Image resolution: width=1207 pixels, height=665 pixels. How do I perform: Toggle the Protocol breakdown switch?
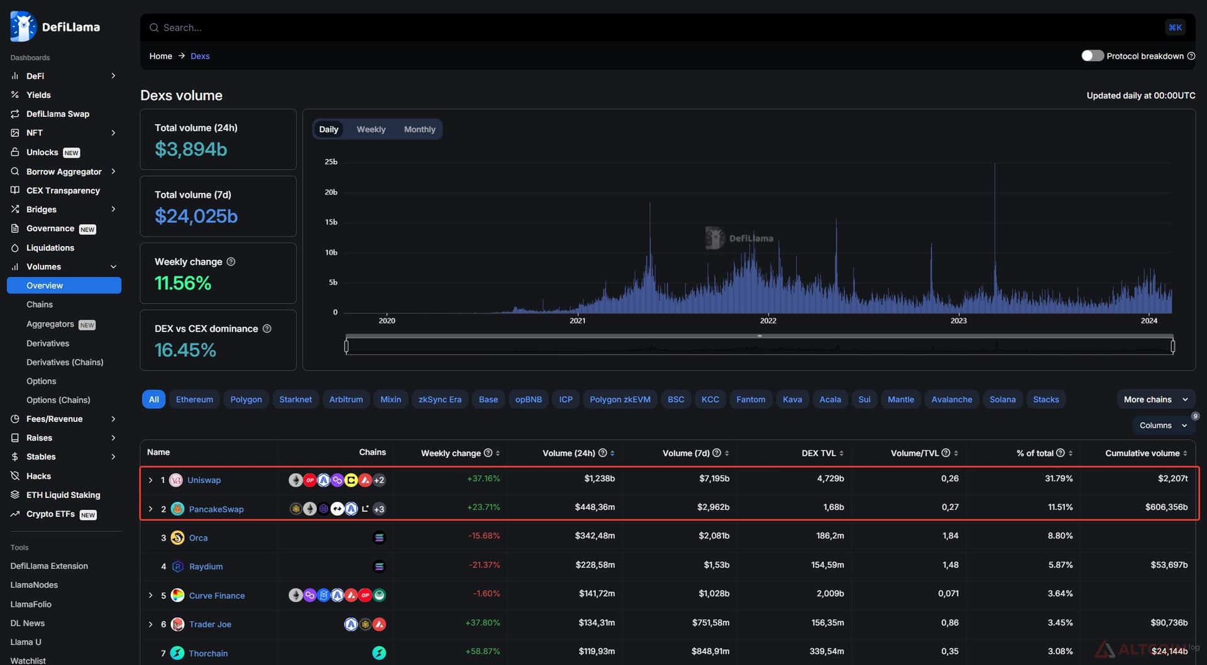(x=1093, y=56)
